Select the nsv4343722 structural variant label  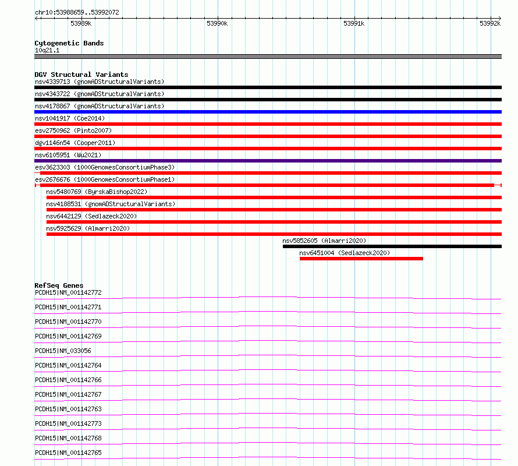pos(100,94)
